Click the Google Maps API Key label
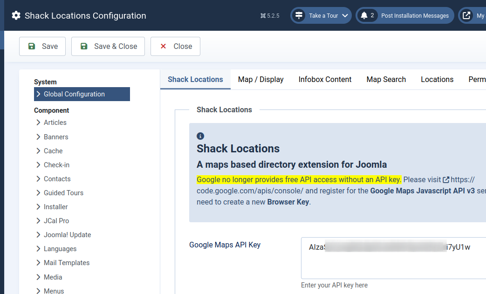486x294 pixels. coord(225,245)
